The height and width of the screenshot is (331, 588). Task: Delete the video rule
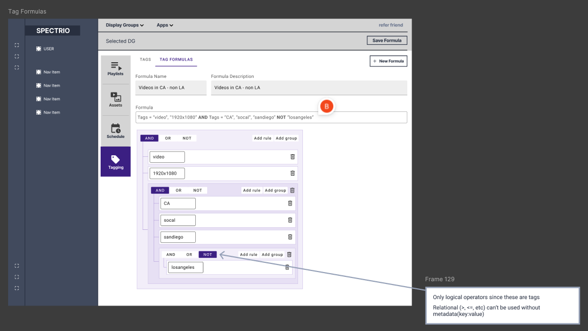(293, 157)
